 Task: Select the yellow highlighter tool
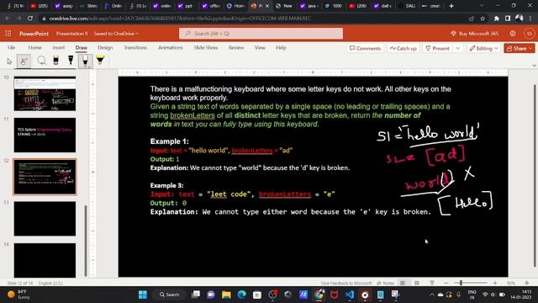100,61
